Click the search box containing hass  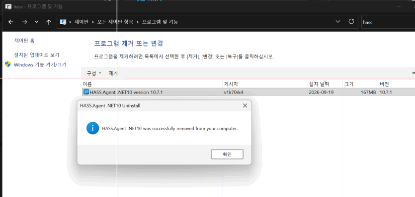pyautogui.click(x=388, y=22)
